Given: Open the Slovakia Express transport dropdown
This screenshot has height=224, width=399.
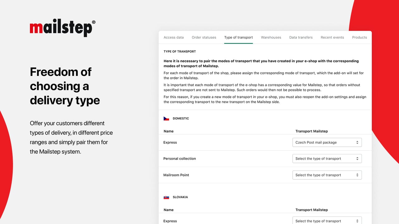Looking at the screenshot, I should click(x=327, y=220).
